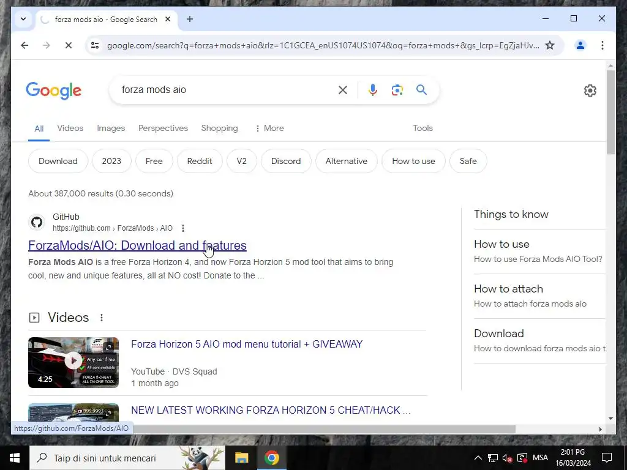The image size is (627, 470).
Task: Open options for the GitHub result
Action: (182, 228)
